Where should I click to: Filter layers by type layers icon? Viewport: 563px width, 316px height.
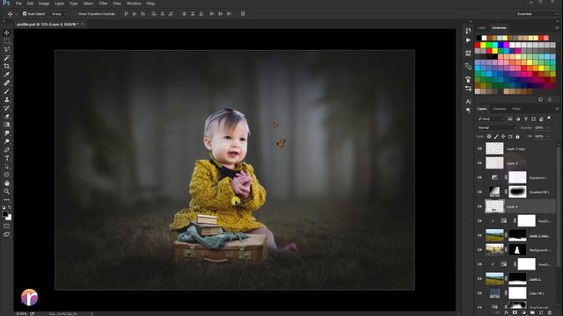click(x=526, y=119)
